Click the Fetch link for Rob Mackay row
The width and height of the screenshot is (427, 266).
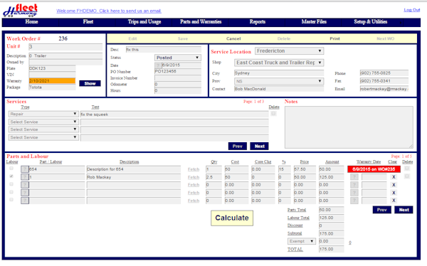pos(194,177)
